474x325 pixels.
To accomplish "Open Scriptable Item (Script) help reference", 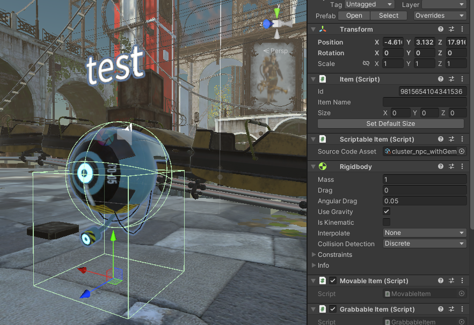I will (440, 139).
